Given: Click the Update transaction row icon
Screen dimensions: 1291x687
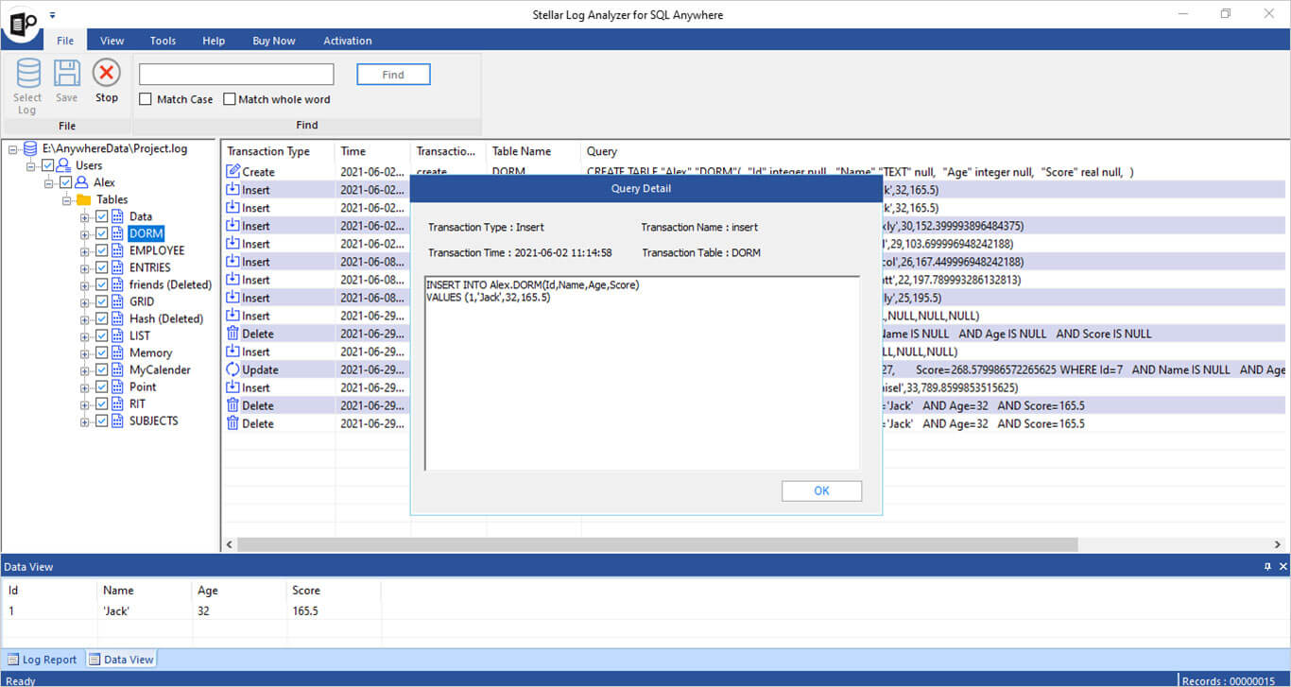Looking at the screenshot, I should 233,369.
